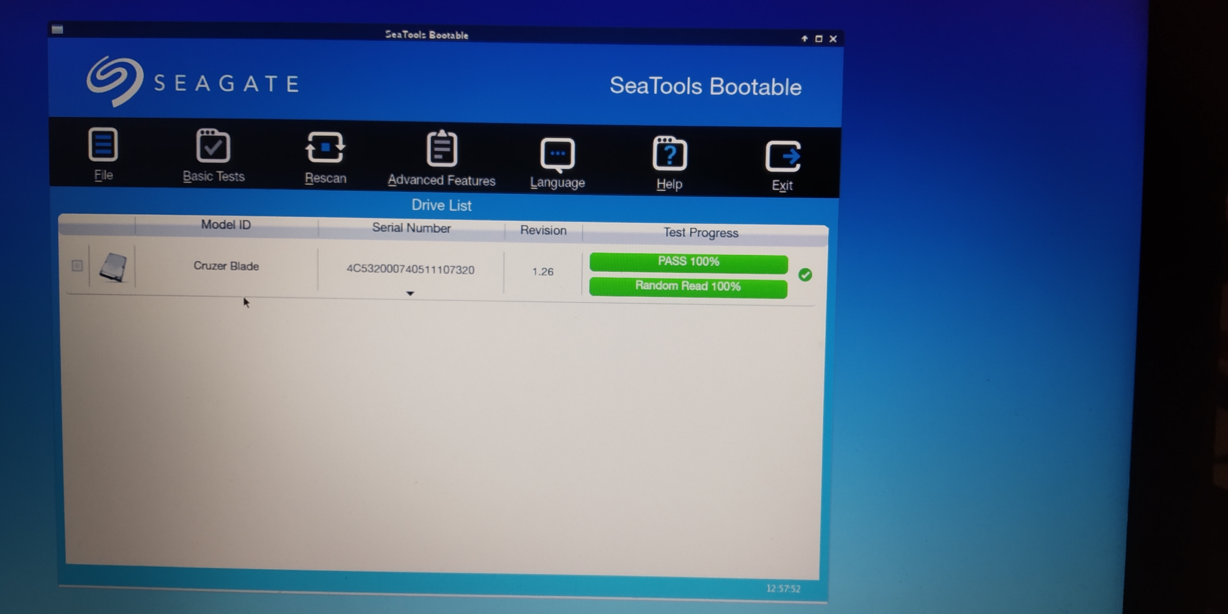
Task: Open the Language speech bubble icon
Action: (557, 154)
